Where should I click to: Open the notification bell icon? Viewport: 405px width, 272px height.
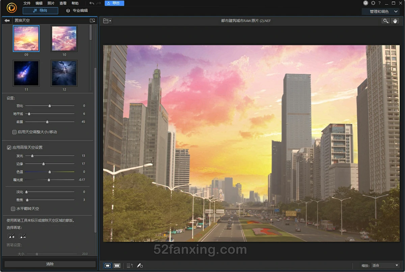[366, 3]
